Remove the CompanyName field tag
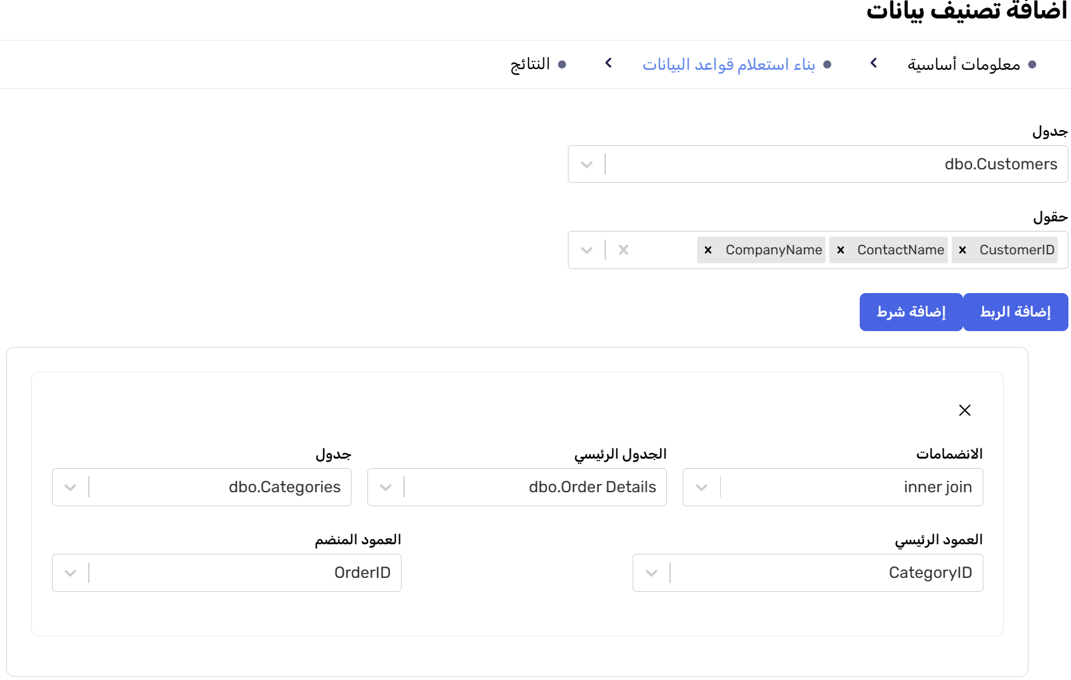 point(708,250)
